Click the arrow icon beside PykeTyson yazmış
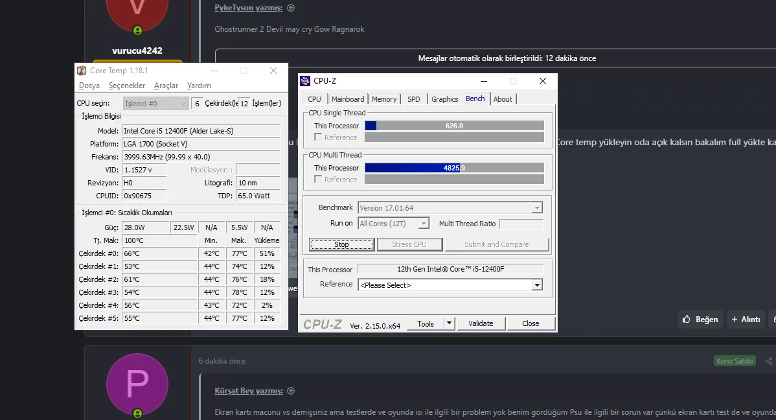 coord(291,8)
